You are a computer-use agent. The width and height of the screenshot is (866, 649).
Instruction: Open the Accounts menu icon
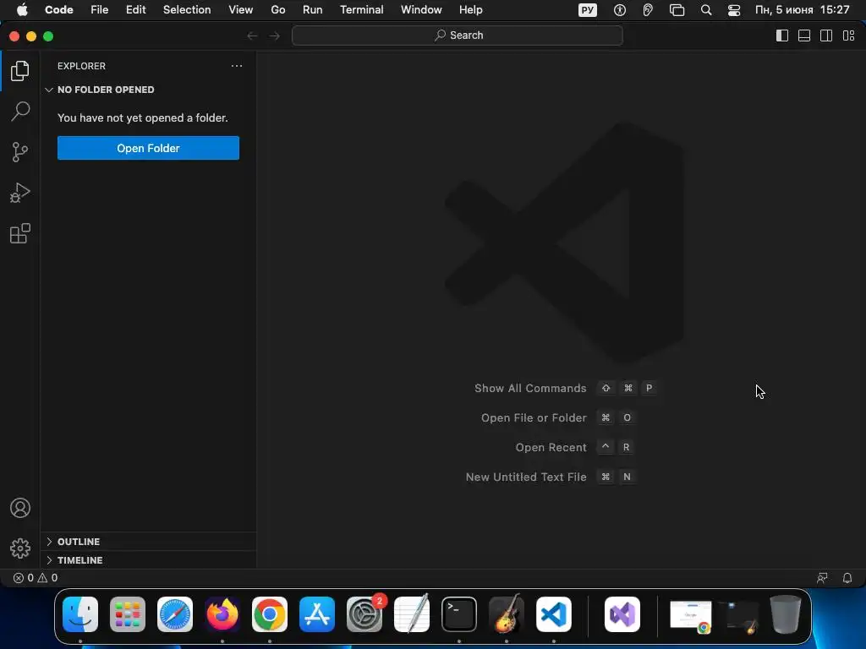pos(20,508)
